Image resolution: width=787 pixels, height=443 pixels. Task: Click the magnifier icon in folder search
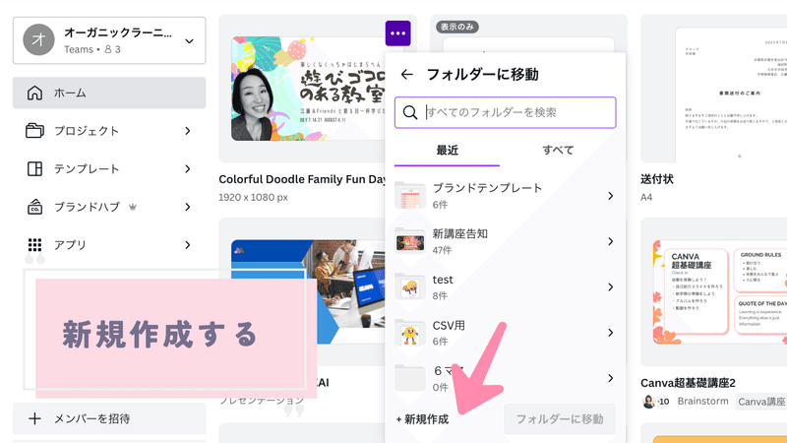(x=410, y=112)
